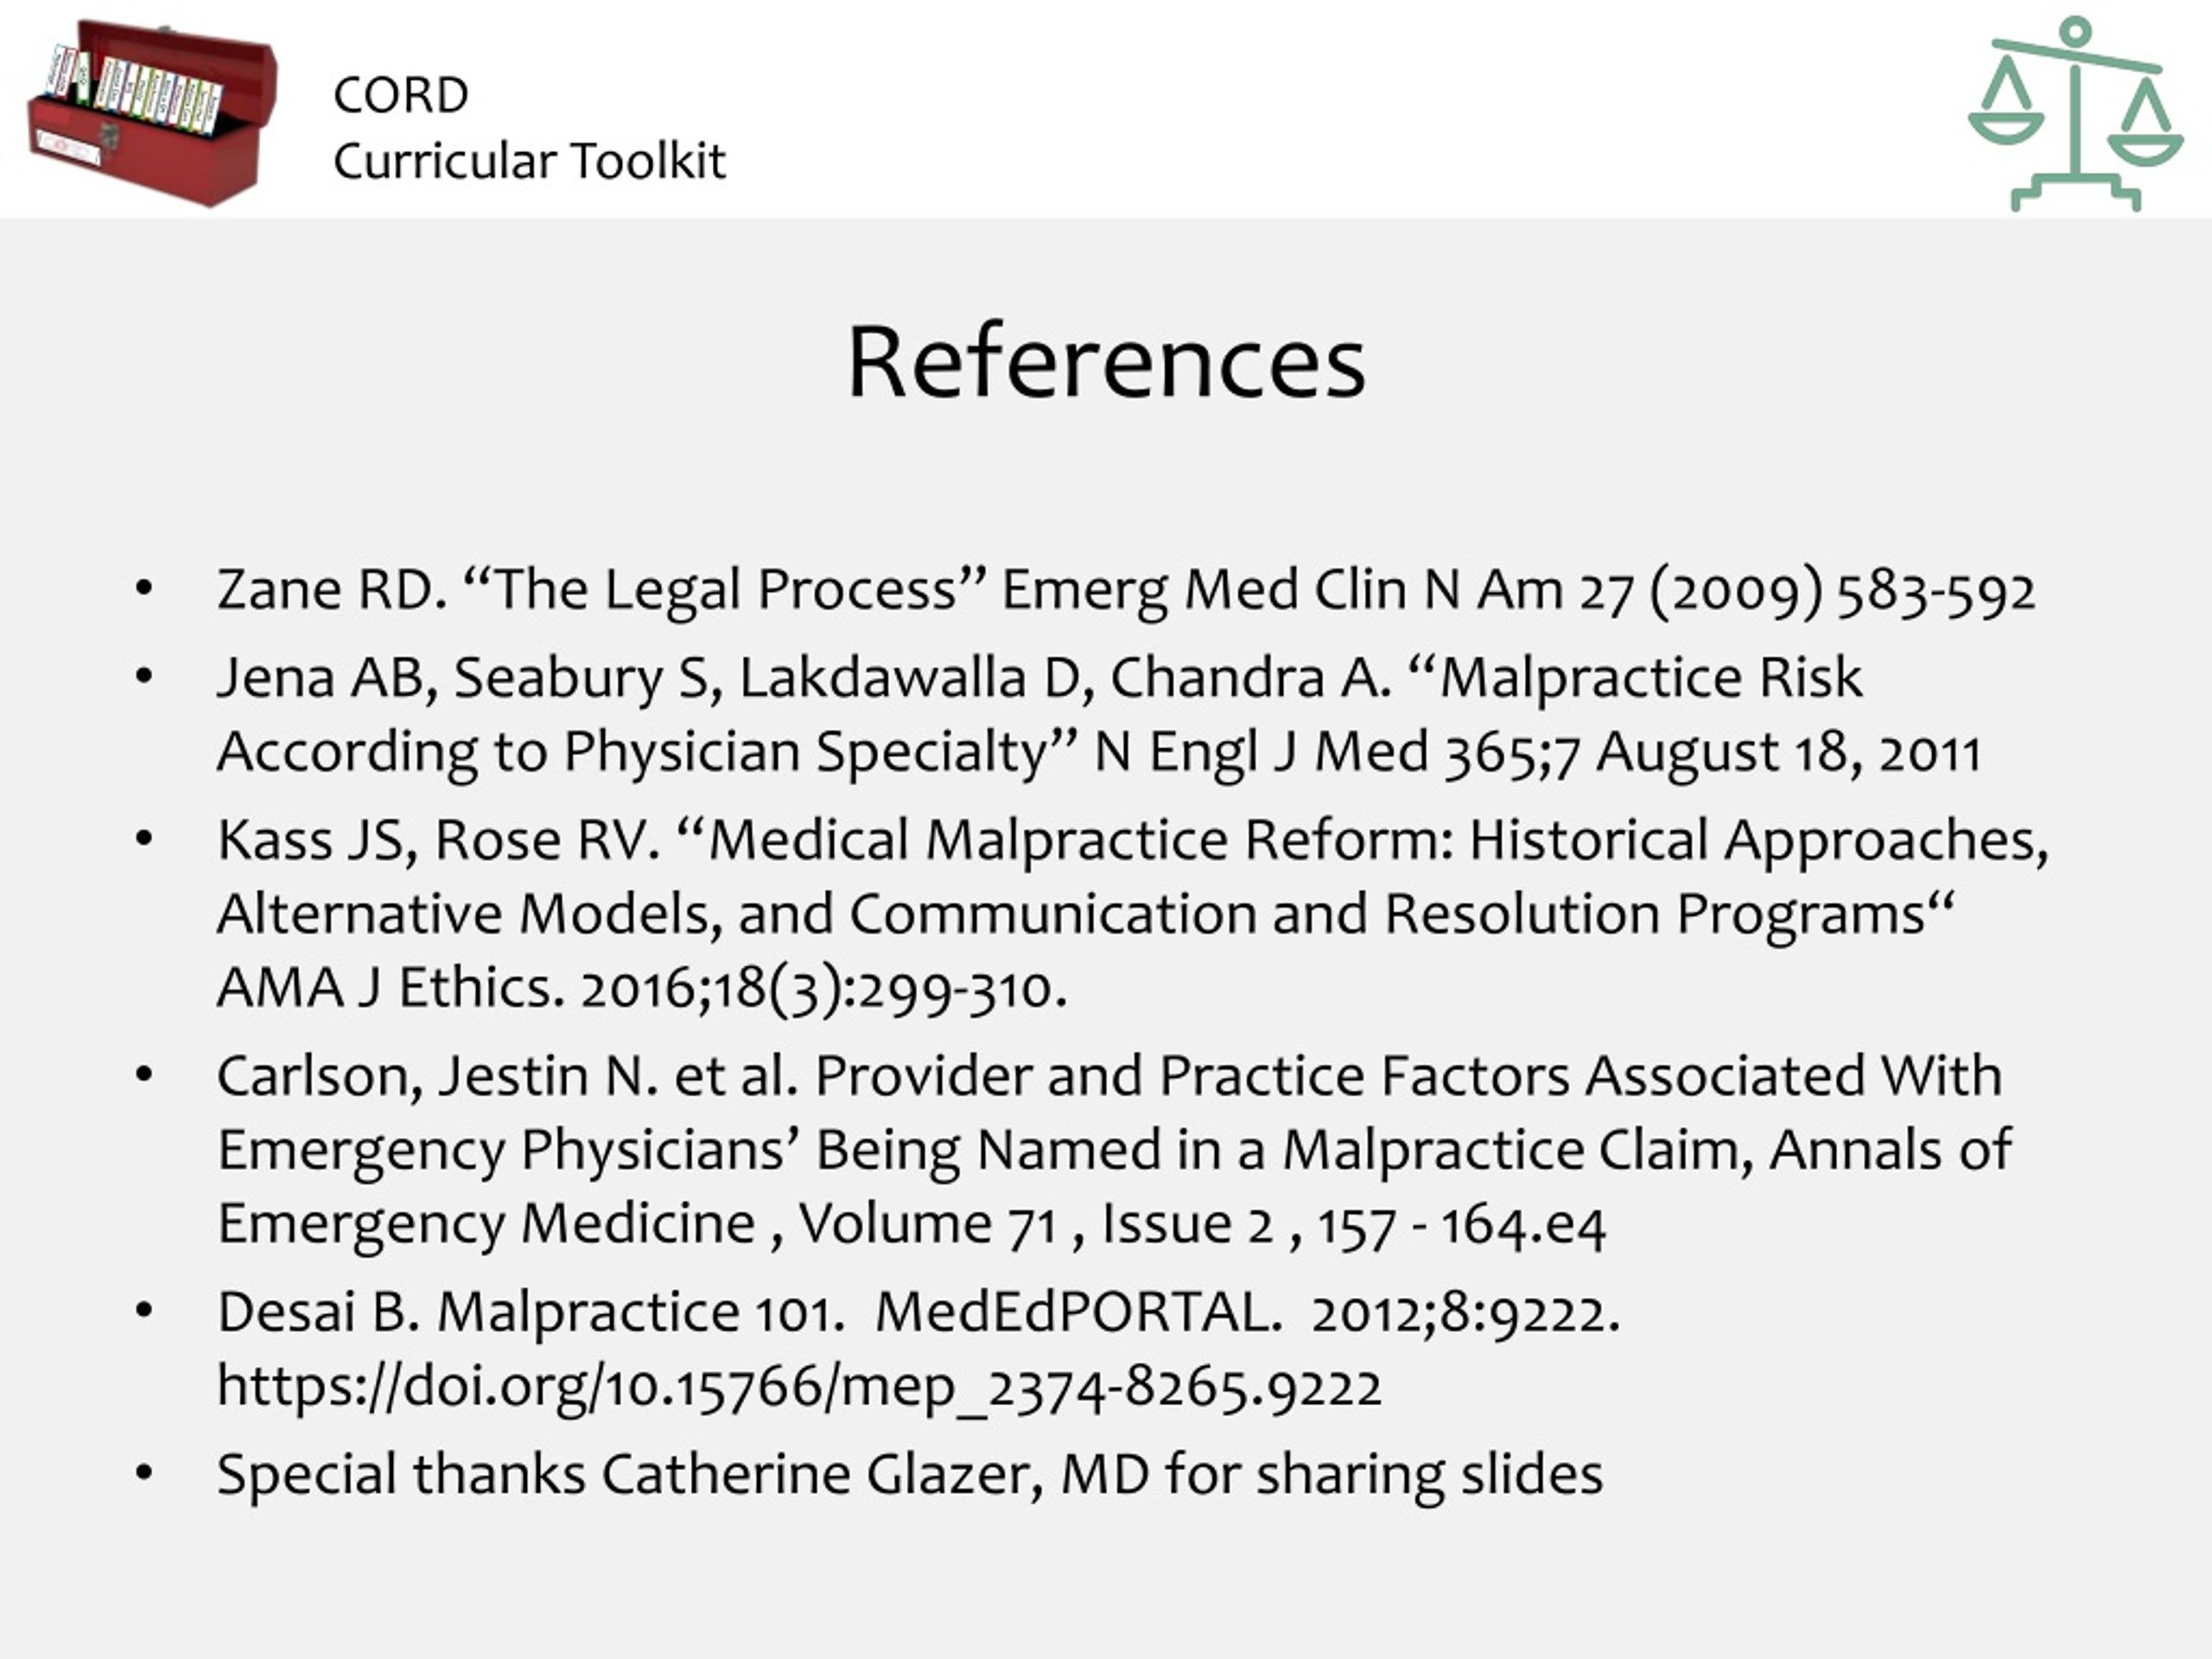2212x1659 pixels.
Task: Click the Catherine Glazer thanks line
Action: (x=909, y=1475)
